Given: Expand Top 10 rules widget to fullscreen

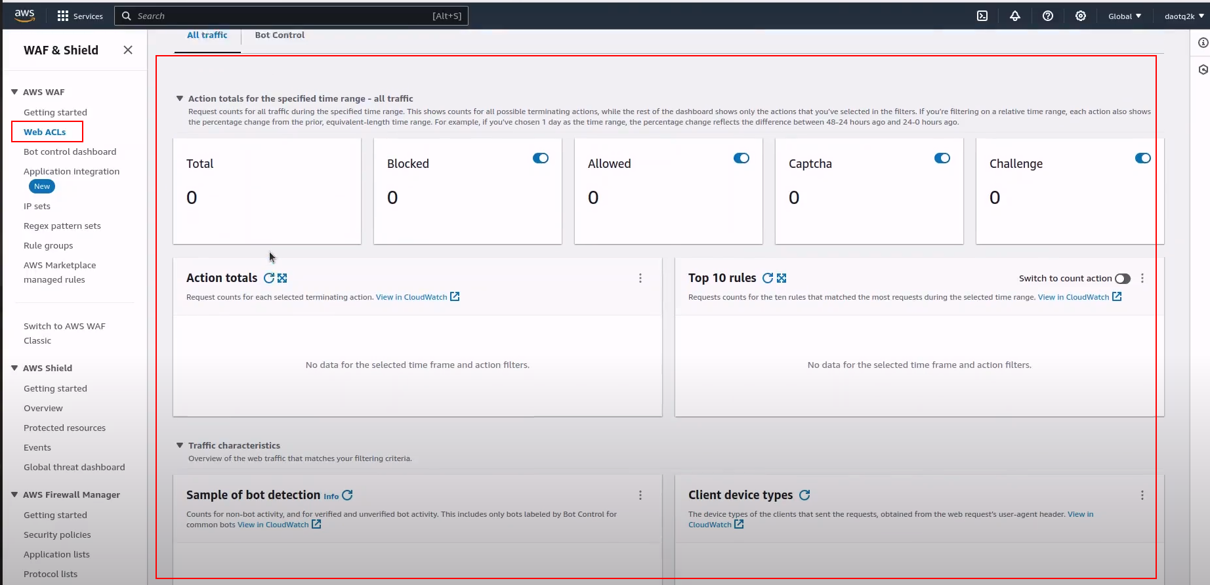Looking at the screenshot, I should (x=782, y=278).
